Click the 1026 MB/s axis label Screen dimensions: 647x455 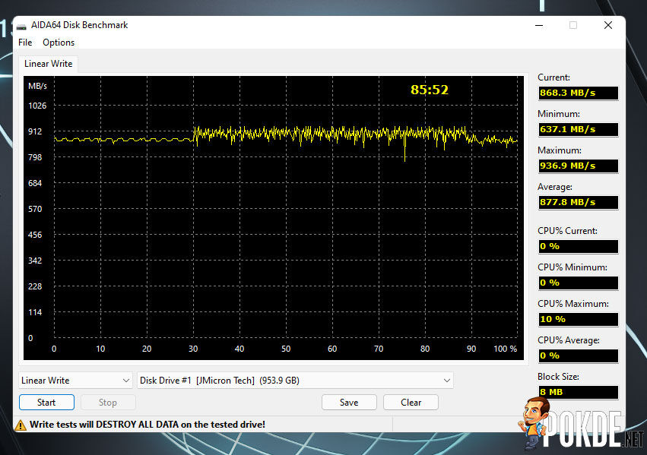coord(37,106)
